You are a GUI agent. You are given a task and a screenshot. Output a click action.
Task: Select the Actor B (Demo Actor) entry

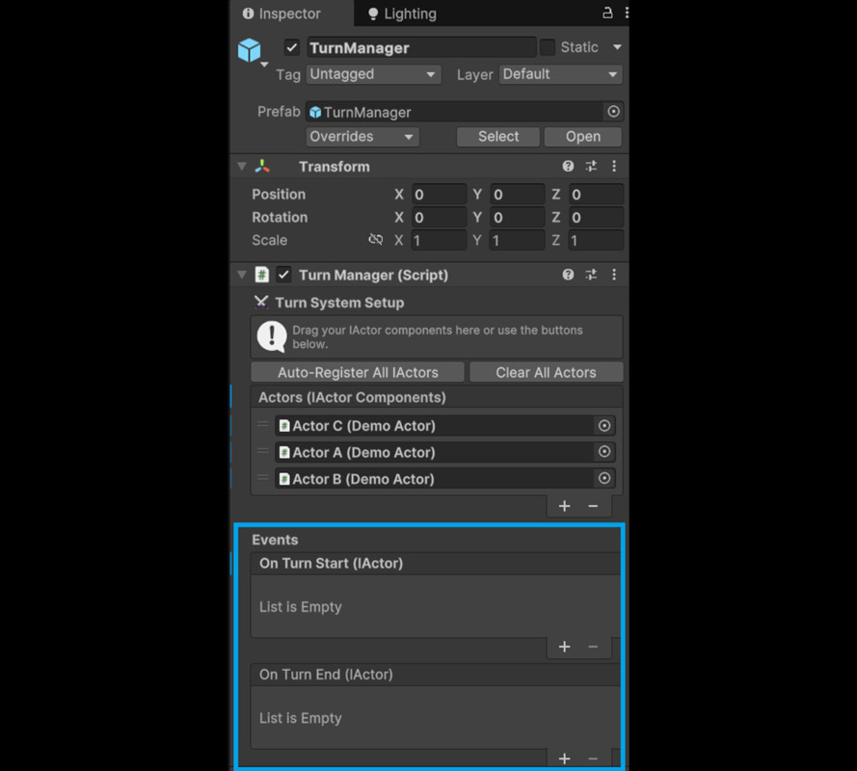(434, 479)
